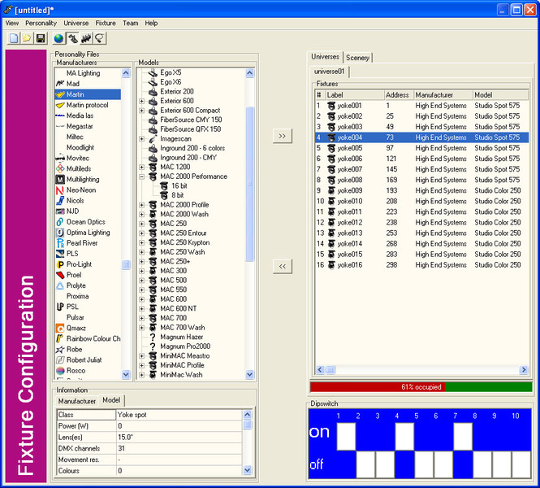Select the Rosco manufacturer icon
Screen dimensions: 540x488
(x=60, y=371)
